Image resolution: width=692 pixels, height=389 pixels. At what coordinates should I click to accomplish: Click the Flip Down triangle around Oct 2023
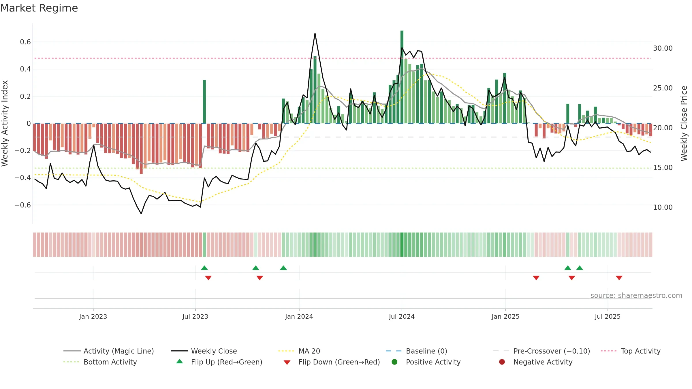point(260,278)
